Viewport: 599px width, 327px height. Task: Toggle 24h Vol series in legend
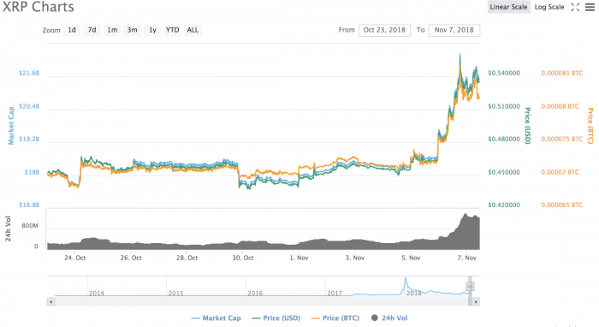[x=389, y=318]
